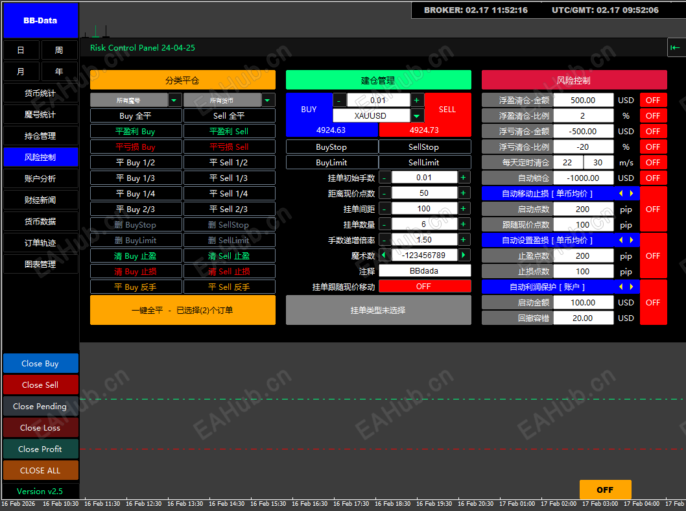
Task: Toggle 浮亏清仓-金额 OFF switch
Action: pyautogui.click(x=653, y=131)
